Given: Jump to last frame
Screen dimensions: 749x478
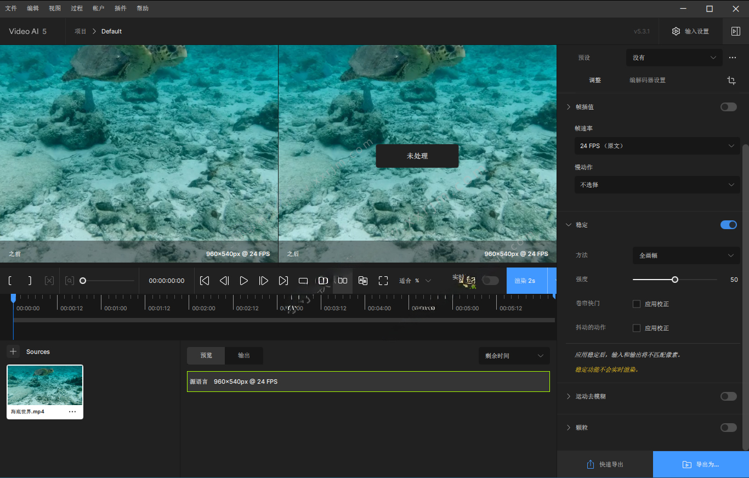Looking at the screenshot, I should pyautogui.click(x=283, y=281).
